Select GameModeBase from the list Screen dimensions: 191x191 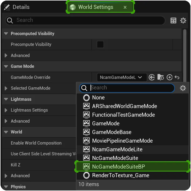pyautogui.click(x=133, y=132)
